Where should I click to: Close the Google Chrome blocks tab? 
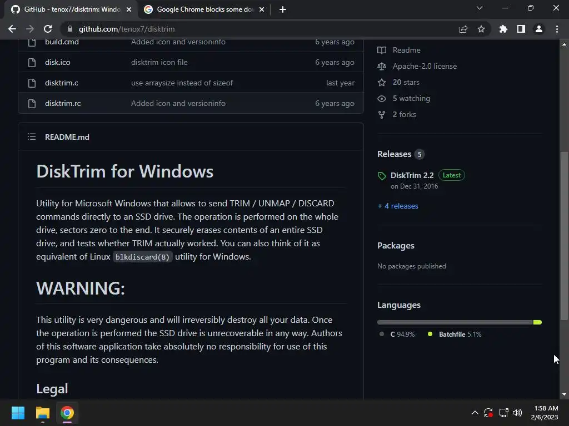(x=262, y=9)
